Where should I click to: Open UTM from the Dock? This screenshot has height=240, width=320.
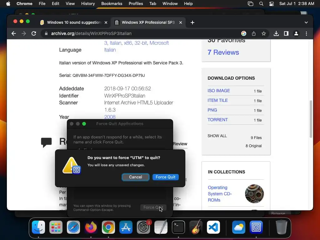point(256,227)
